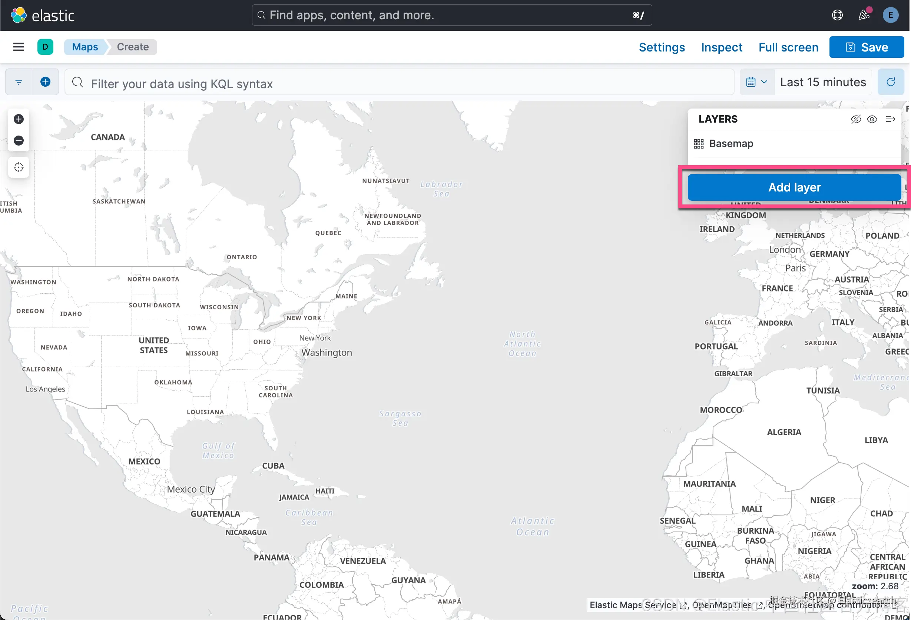Open the date quick menu dropdown
The height and width of the screenshot is (620, 911).
click(756, 82)
